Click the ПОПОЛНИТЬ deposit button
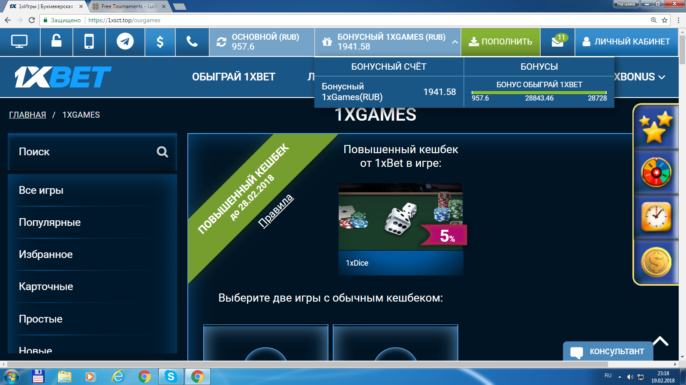 [x=500, y=42]
